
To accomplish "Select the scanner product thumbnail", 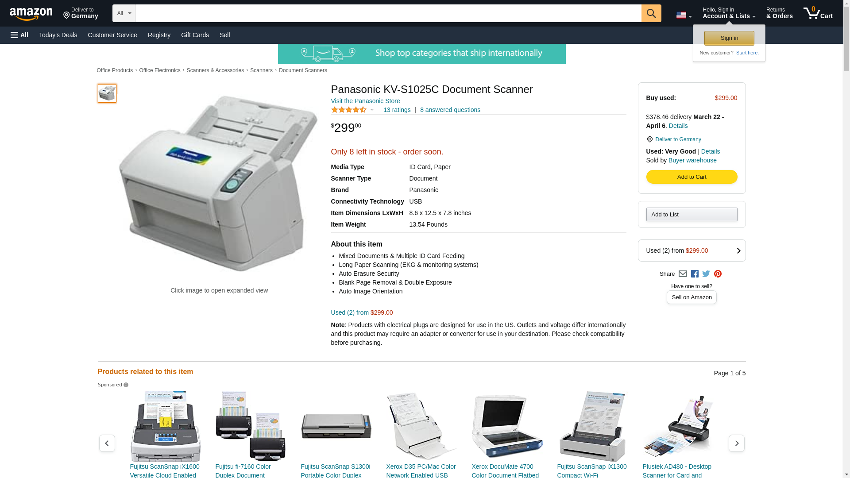I will pos(107,93).
